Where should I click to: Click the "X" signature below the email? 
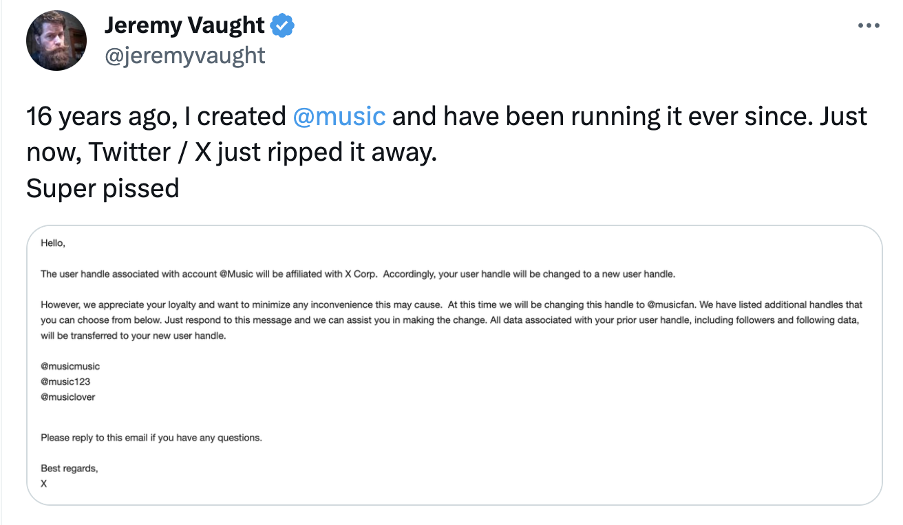click(x=44, y=483)
